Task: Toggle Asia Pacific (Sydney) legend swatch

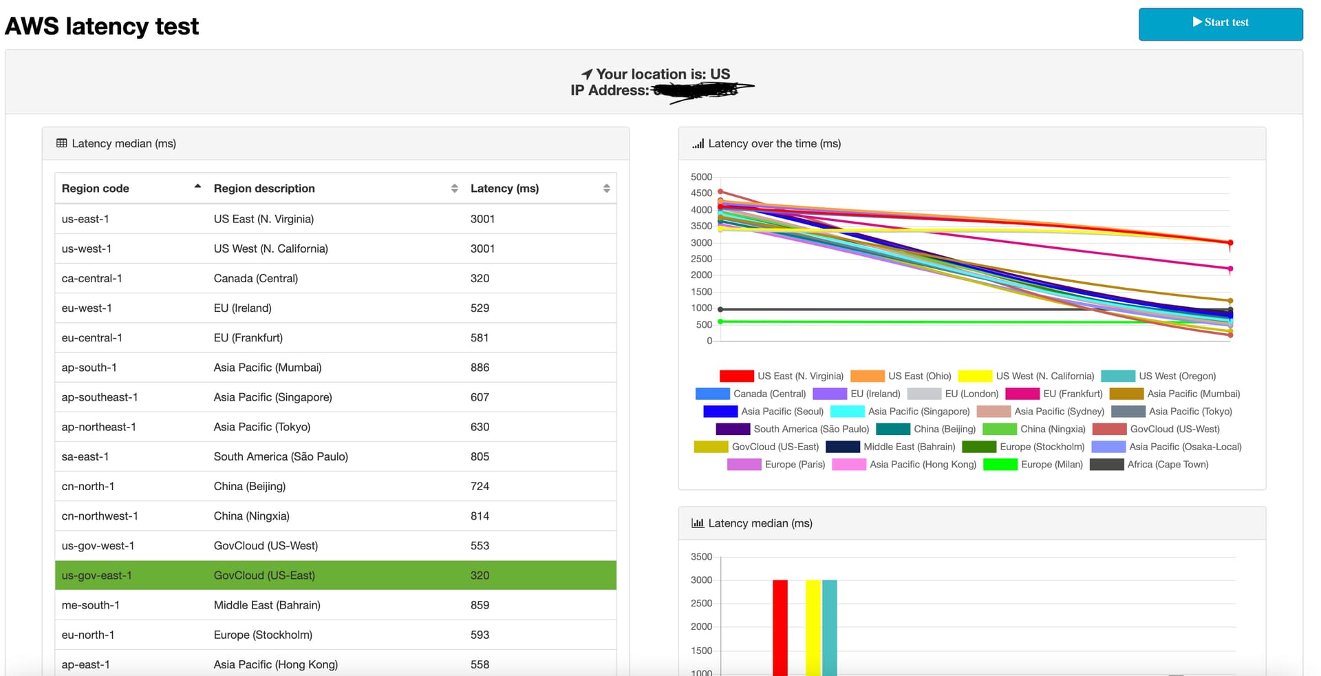Action: pos(994,412)
